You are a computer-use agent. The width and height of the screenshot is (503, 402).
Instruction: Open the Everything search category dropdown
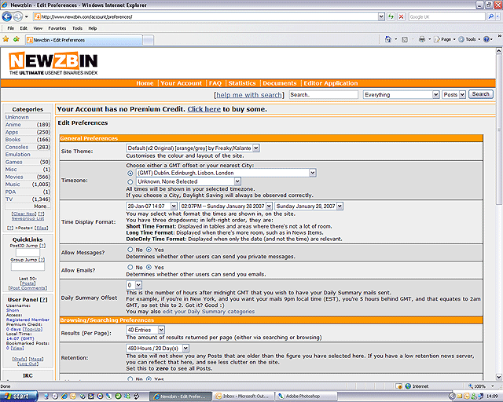402,94
